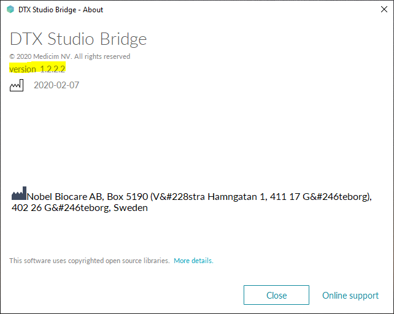Open the Online support link
This screenshot has width=394, height=314.
point(350,296)
